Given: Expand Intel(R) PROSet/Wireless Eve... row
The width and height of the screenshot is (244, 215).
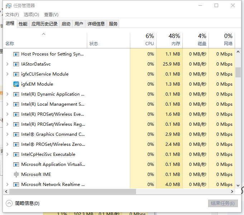Looking at the screenshot, I should (7, 114).
